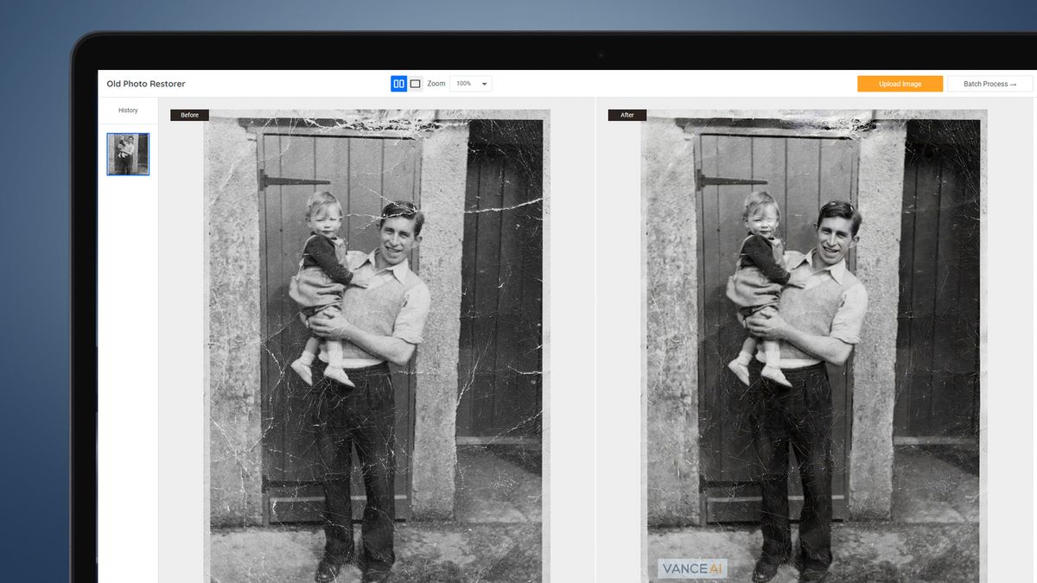Click the Zoom dropdown arrow
1037x583 pixels.
484,83
